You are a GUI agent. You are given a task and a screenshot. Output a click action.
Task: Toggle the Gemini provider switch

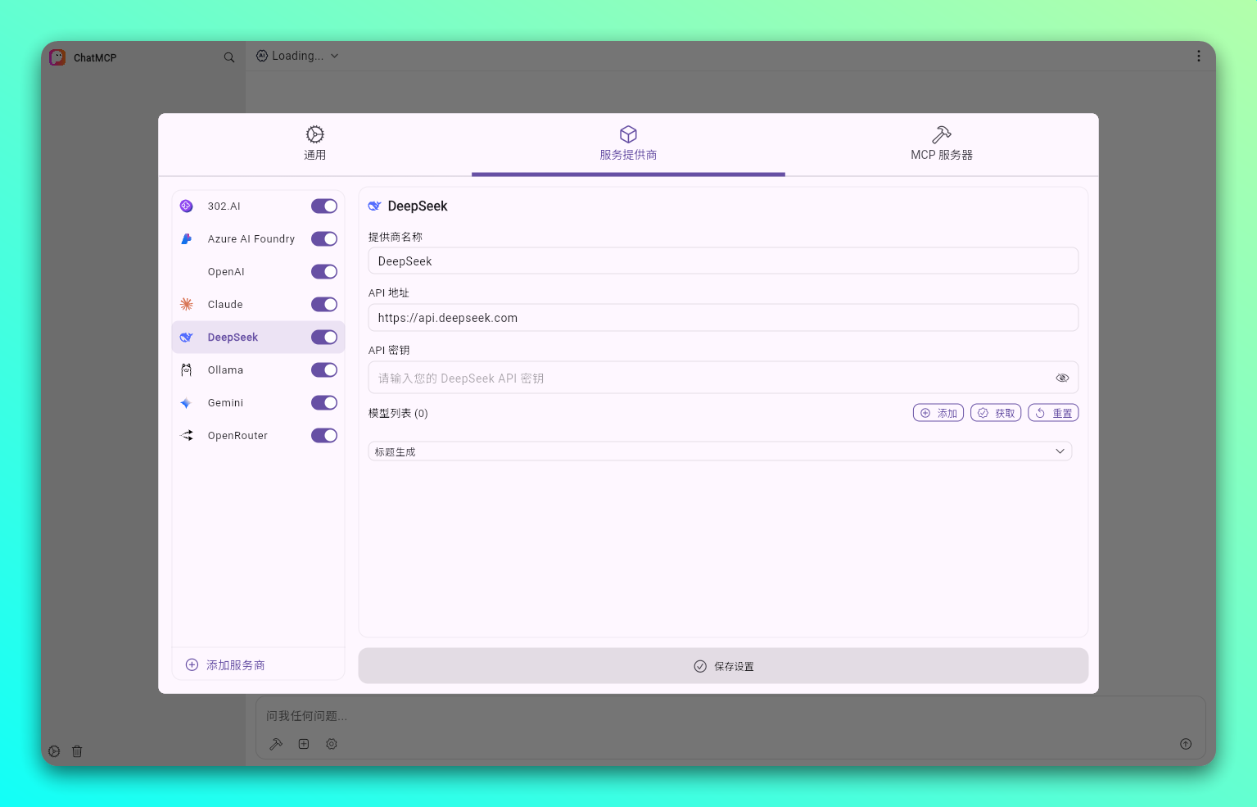(324, 403)
